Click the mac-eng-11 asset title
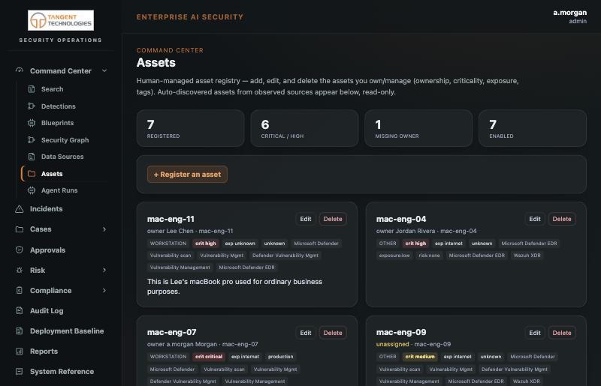Image resolution: width=601 pixels, height=386 pixels. click(171, 219)
